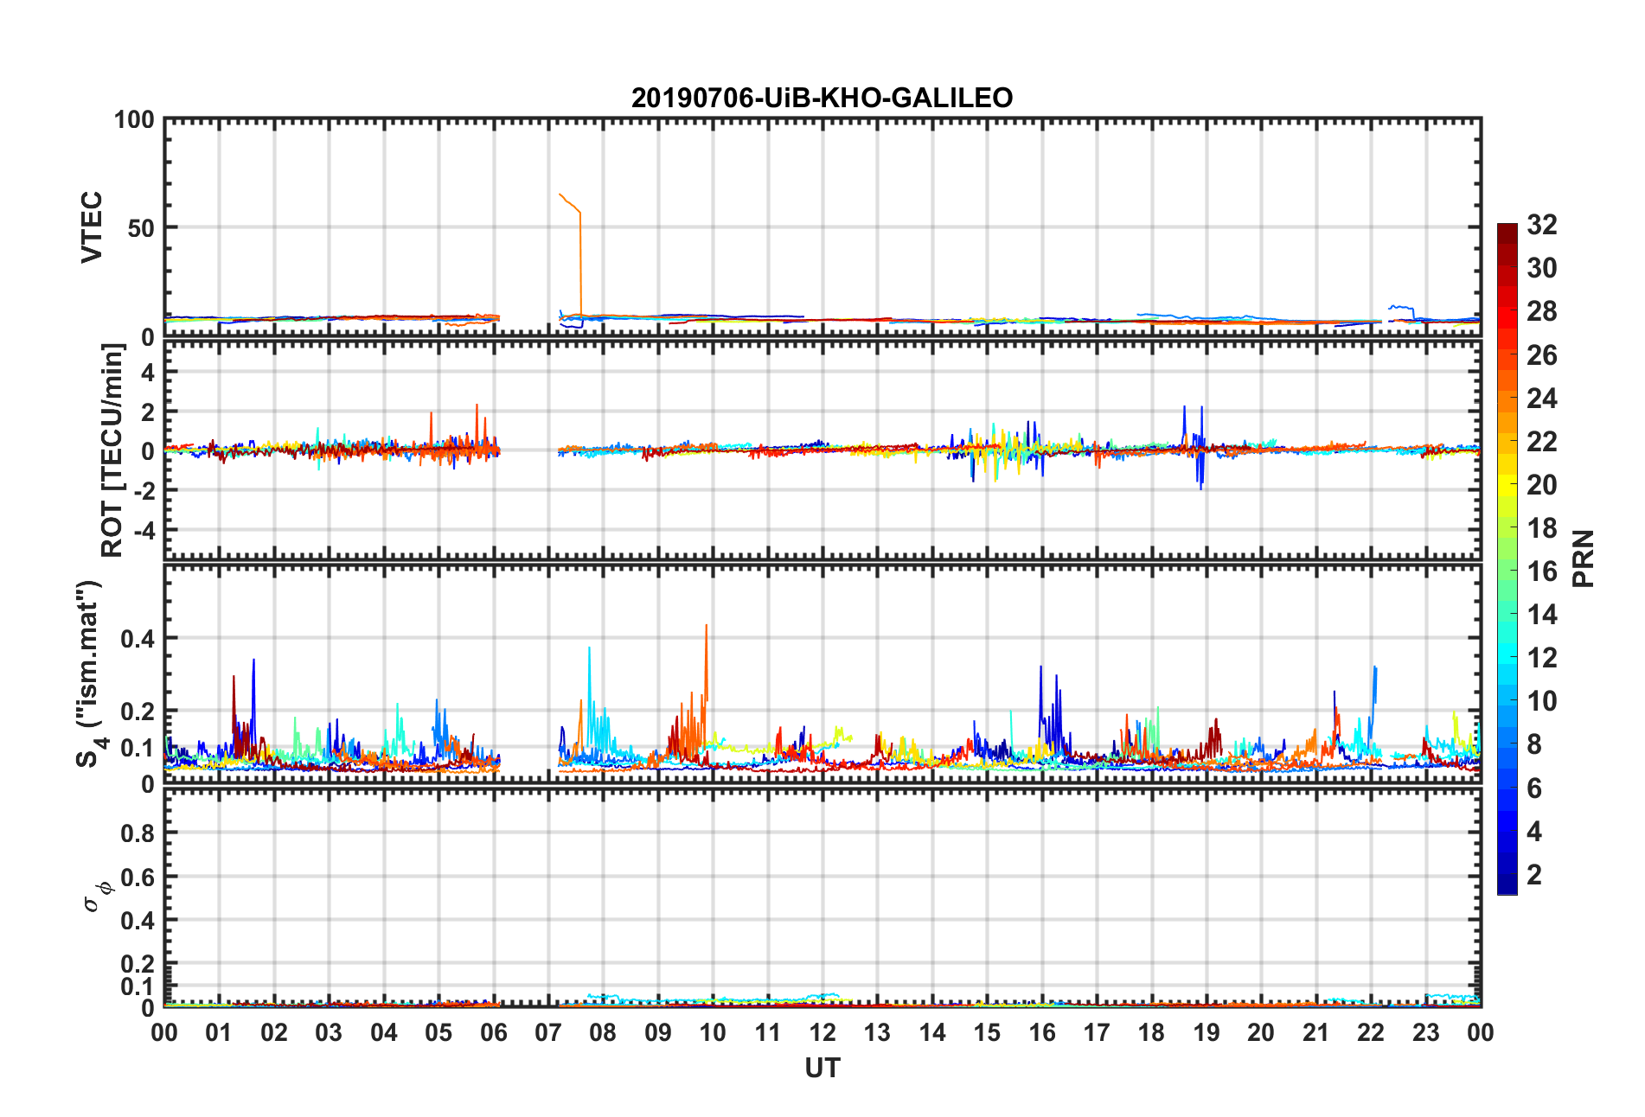Click colorbar tick label 32
This screenshot has height=1117, width=1645.
1541,225
